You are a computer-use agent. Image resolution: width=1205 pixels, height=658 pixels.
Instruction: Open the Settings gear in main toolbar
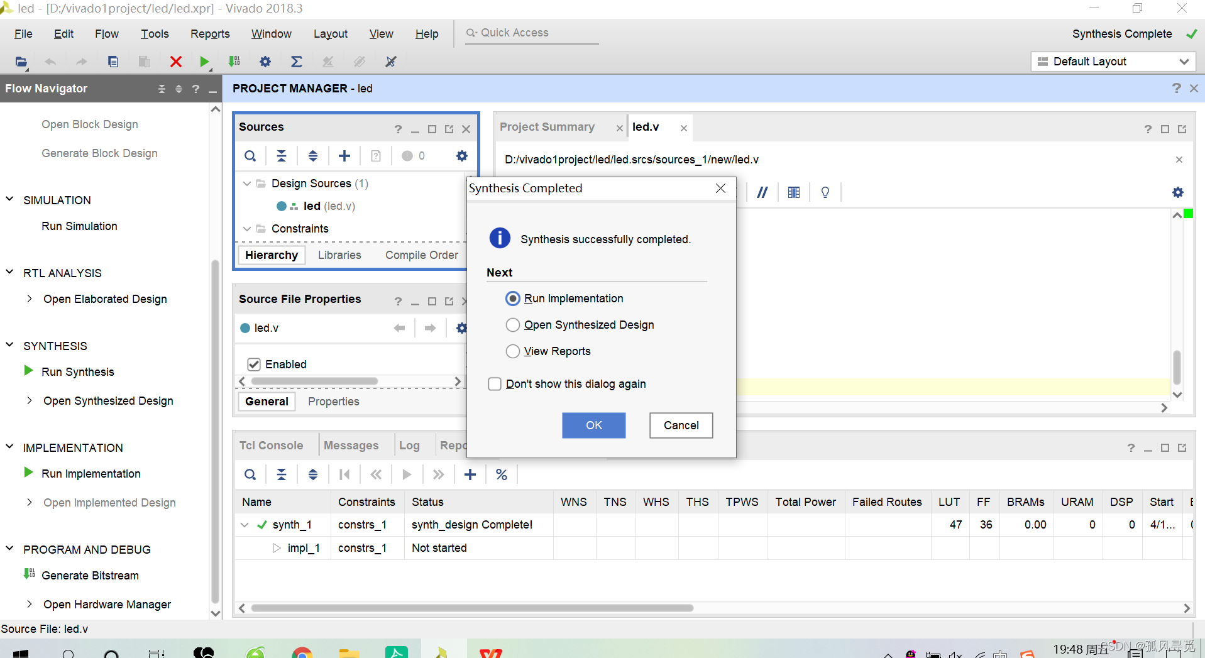265,62
